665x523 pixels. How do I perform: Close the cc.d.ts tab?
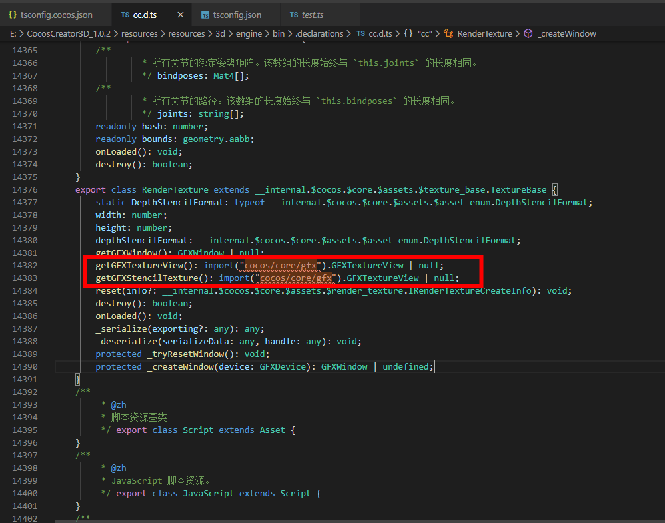(x=181, y=15)
